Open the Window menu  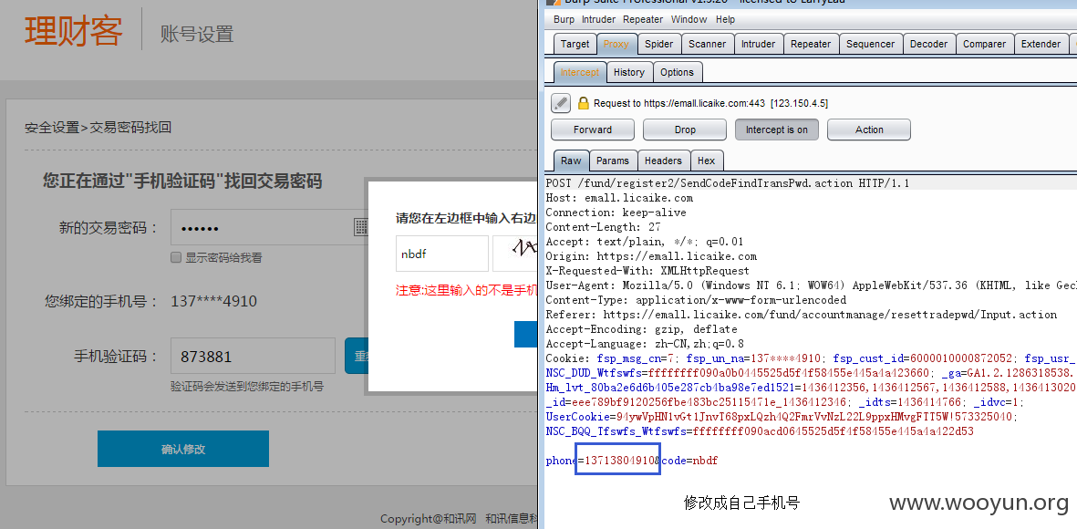(x=689, y=19)
